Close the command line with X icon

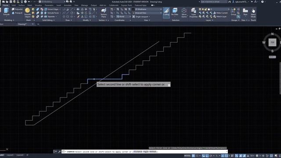click(56, 151)
